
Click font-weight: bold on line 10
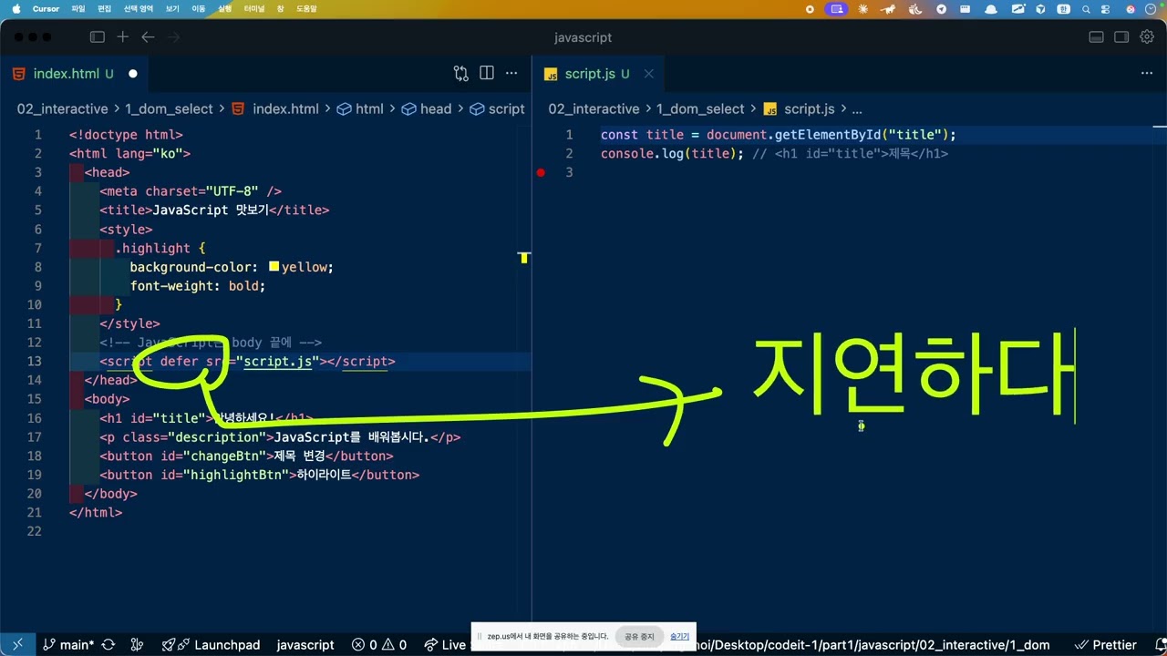click(x=198, y=286)
